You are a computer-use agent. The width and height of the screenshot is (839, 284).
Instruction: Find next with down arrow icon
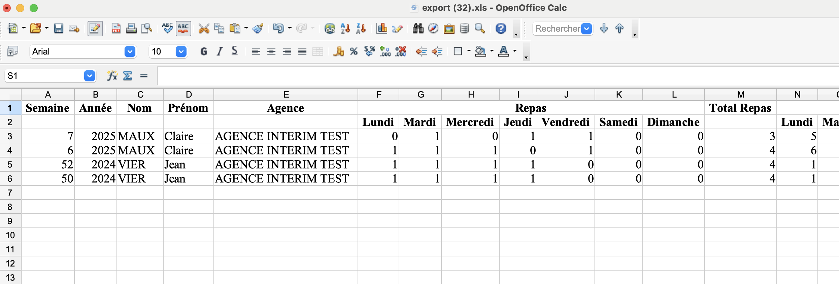pos(604,28)
